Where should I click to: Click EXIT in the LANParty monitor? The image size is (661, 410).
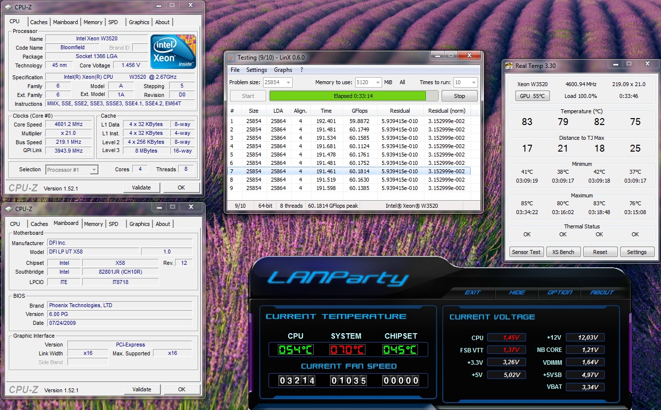pos(473,292)
